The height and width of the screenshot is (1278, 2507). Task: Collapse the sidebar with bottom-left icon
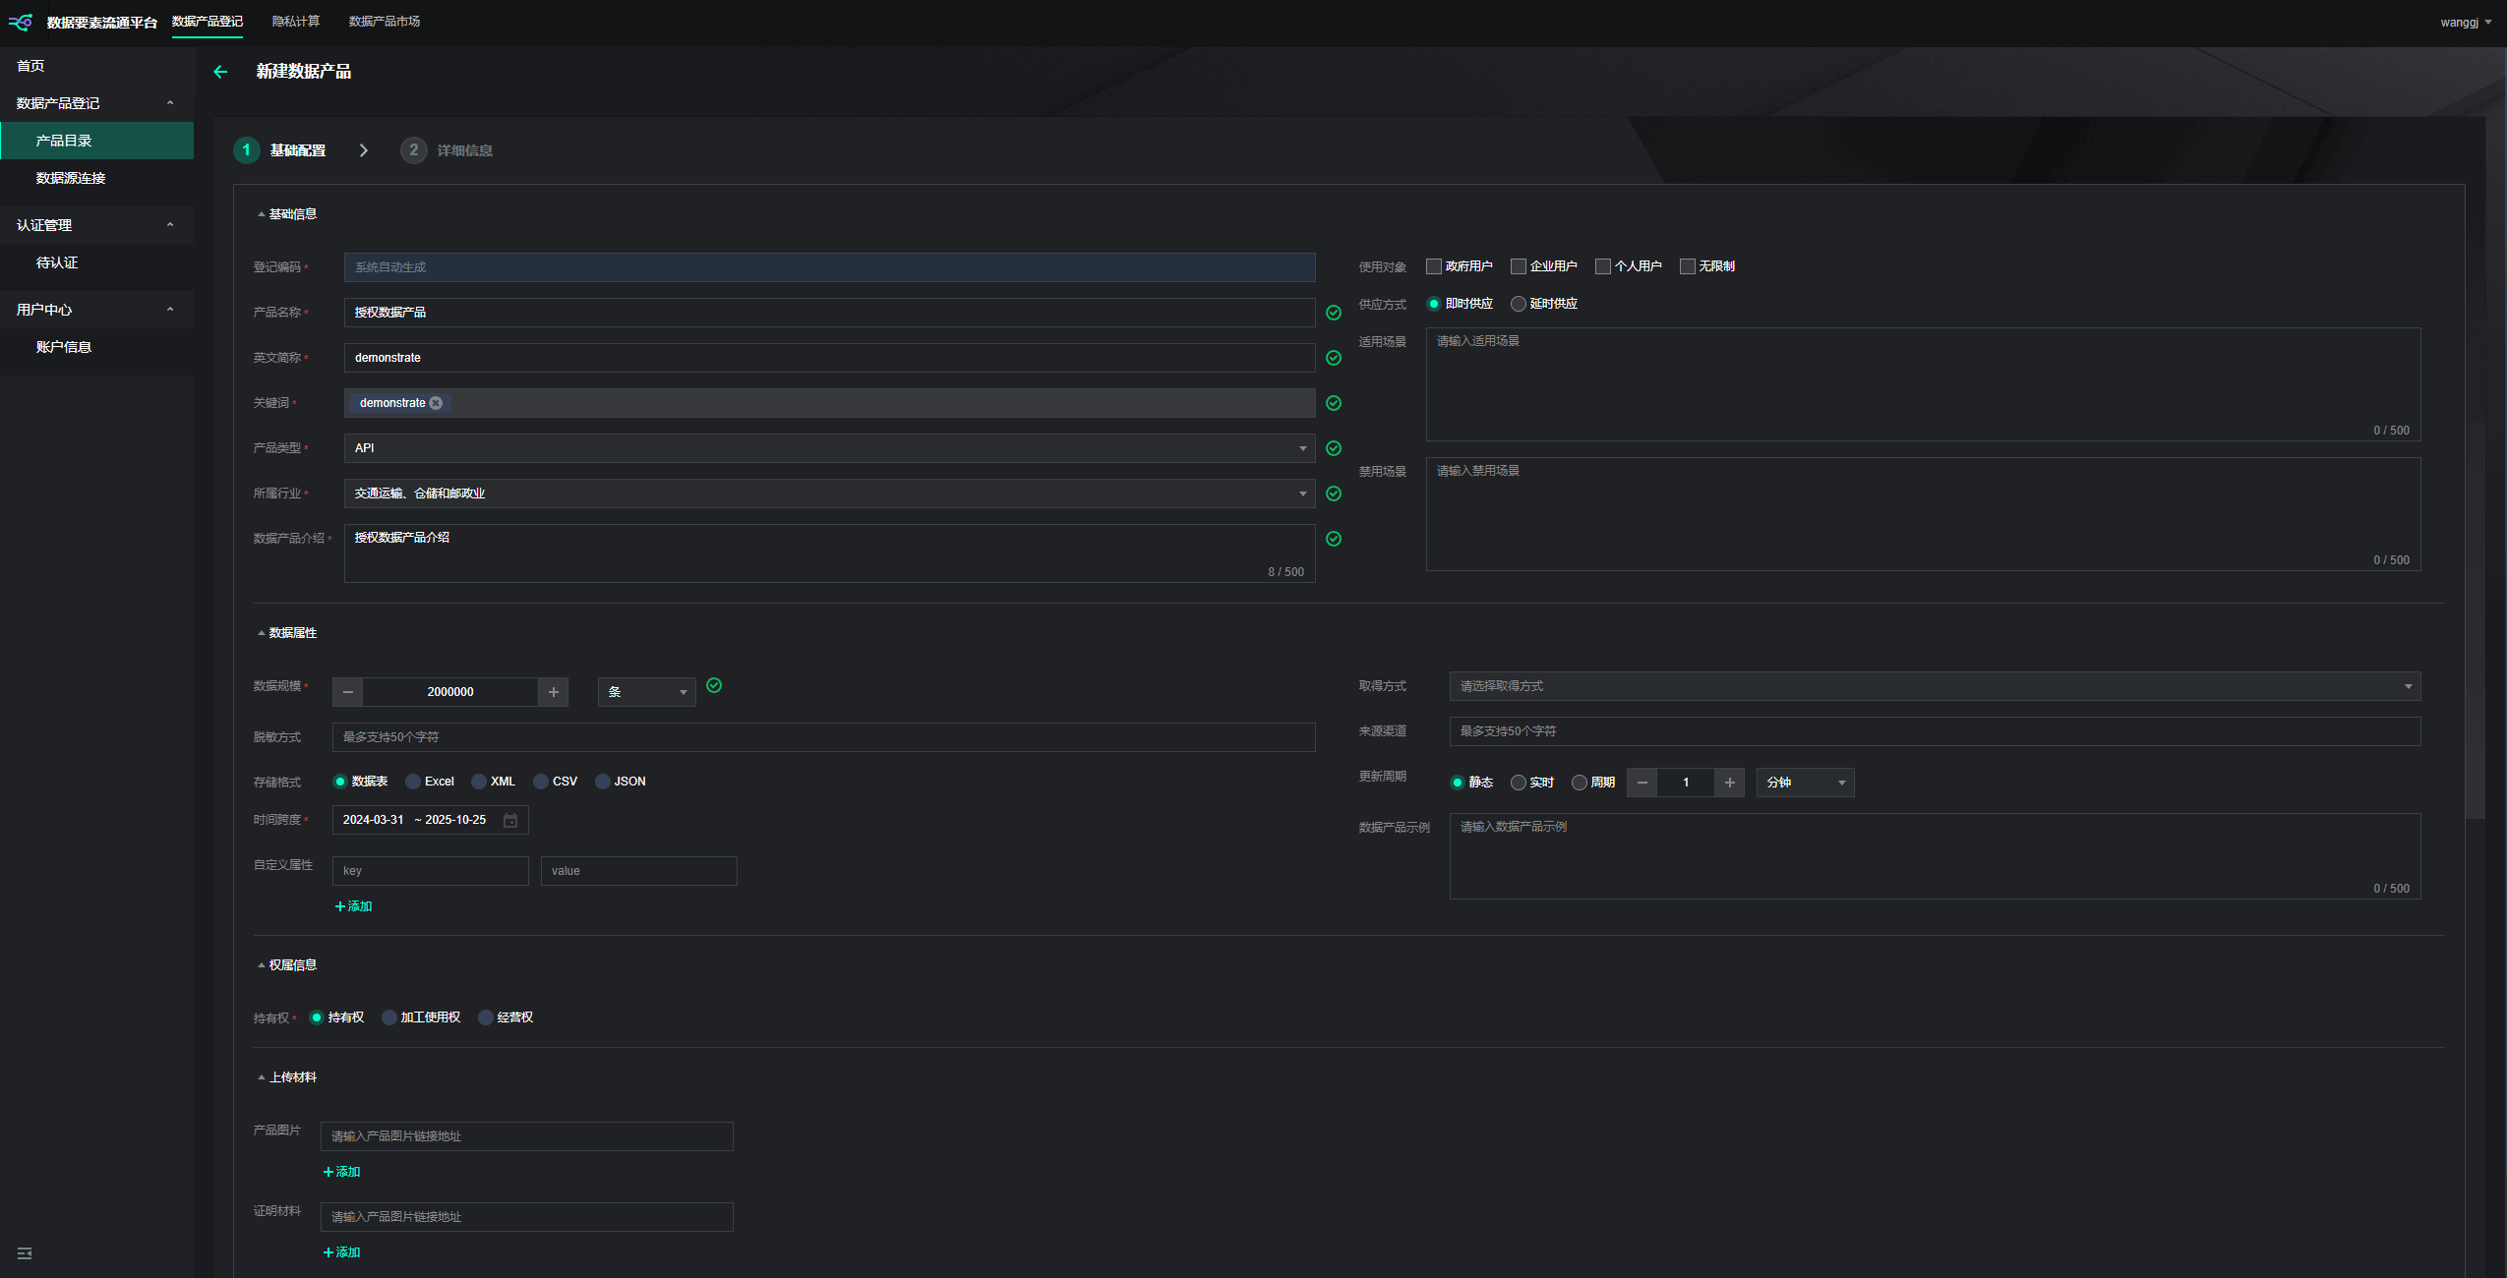[25, 1253]
